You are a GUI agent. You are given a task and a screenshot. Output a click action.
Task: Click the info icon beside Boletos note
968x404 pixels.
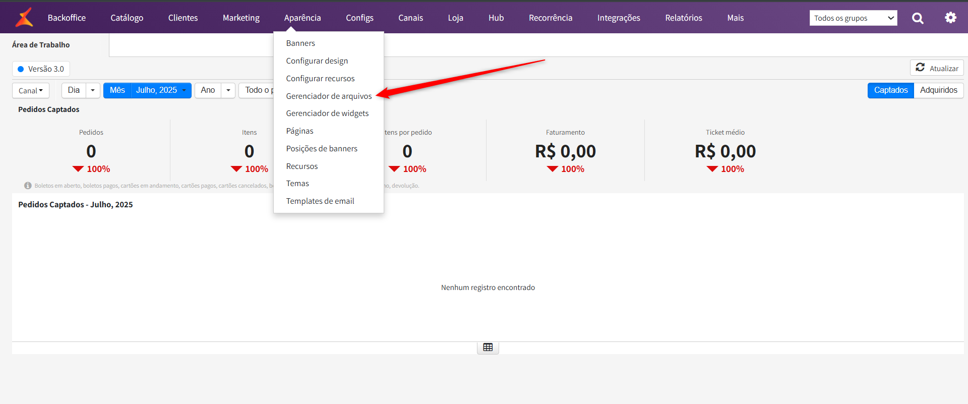[28, 186]
